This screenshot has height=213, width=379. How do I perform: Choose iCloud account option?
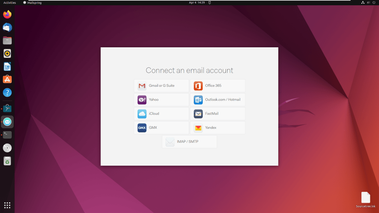coord(161,113)
